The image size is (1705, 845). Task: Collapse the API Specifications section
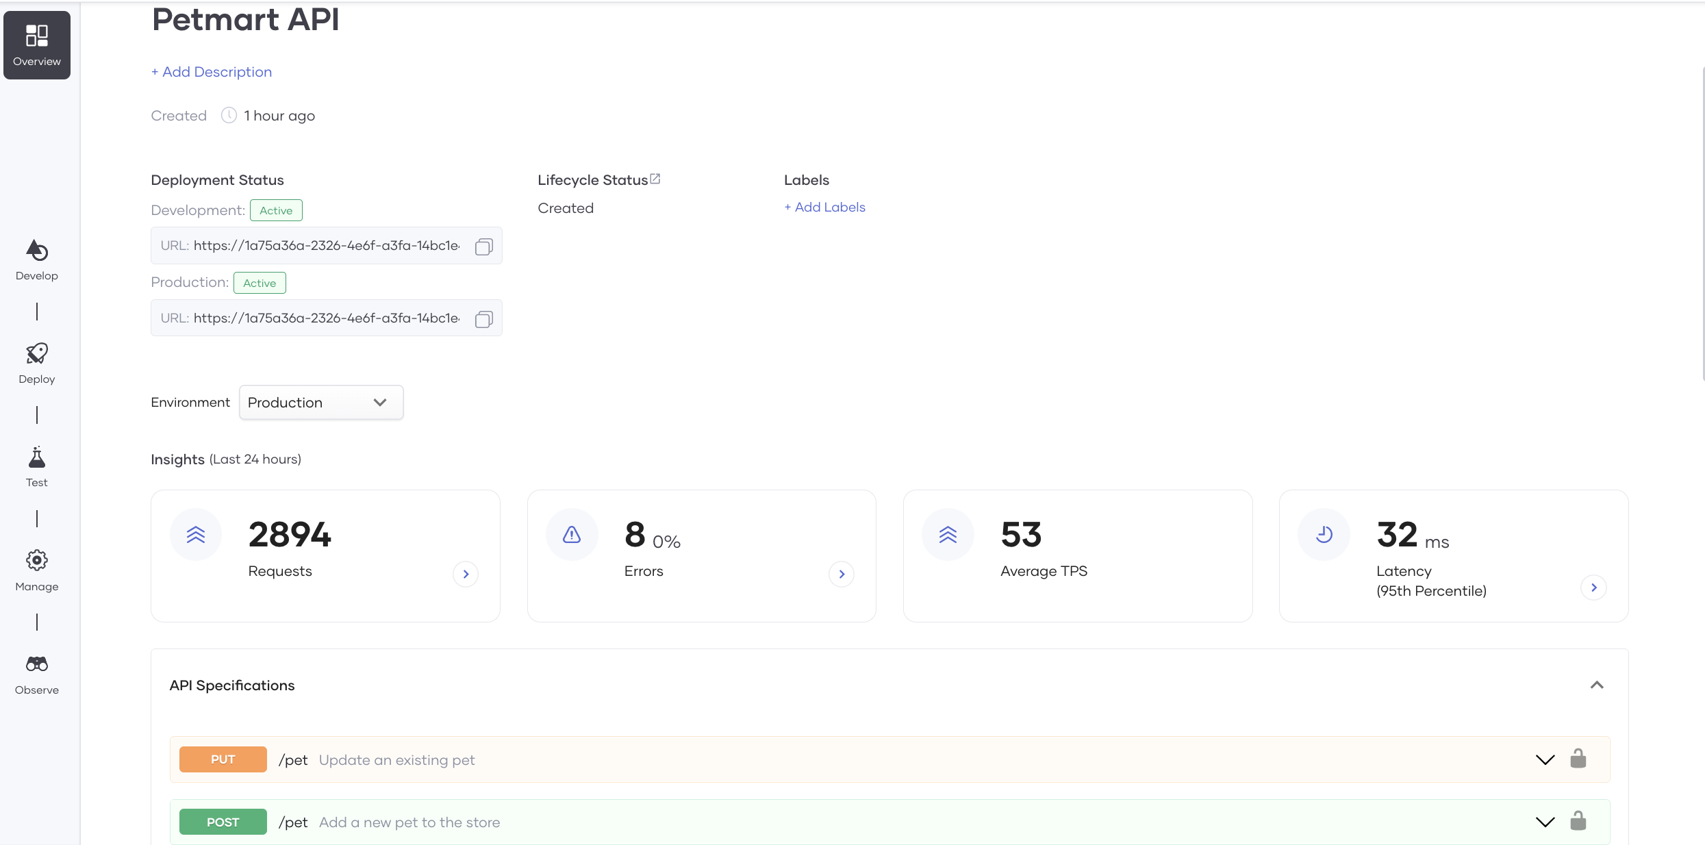[x=1597, y=685]
